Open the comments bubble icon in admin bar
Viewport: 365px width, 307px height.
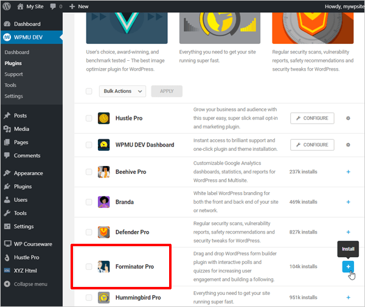54,6
